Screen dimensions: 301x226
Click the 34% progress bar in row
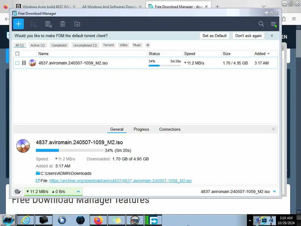[x=165, y=66]
